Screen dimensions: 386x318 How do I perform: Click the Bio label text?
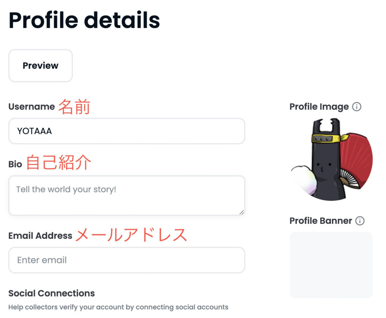[x=15, y=164]
